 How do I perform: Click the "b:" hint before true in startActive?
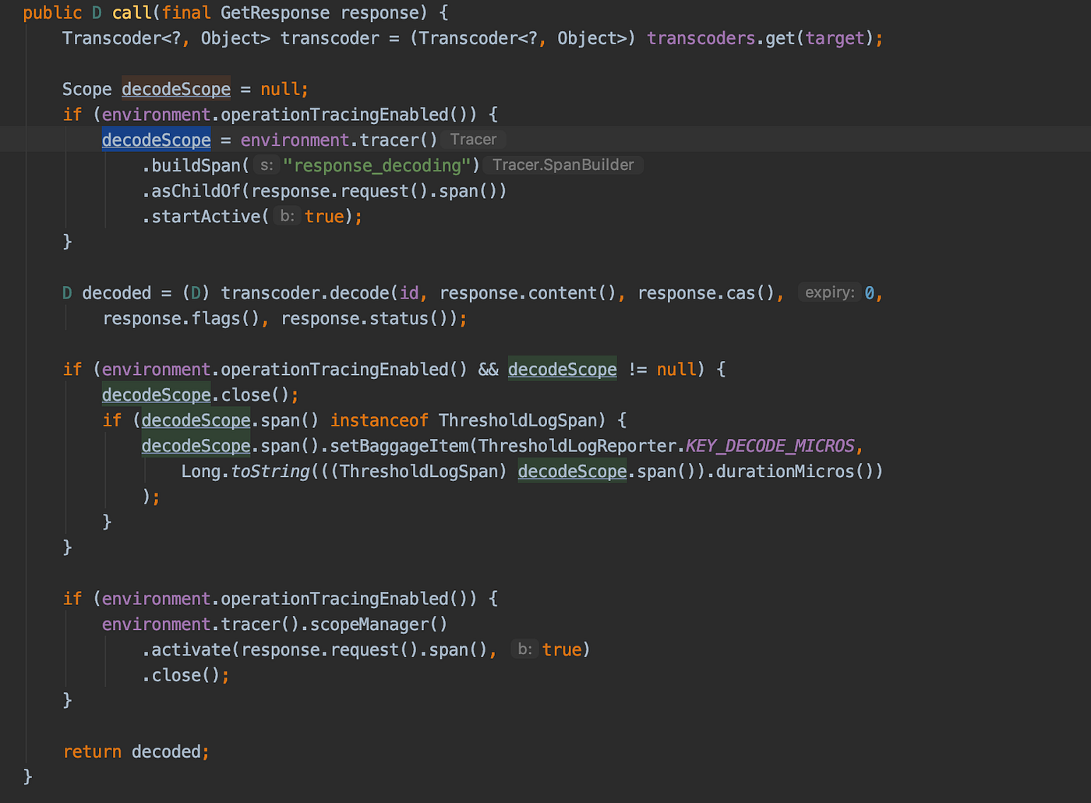coord(287,216)
